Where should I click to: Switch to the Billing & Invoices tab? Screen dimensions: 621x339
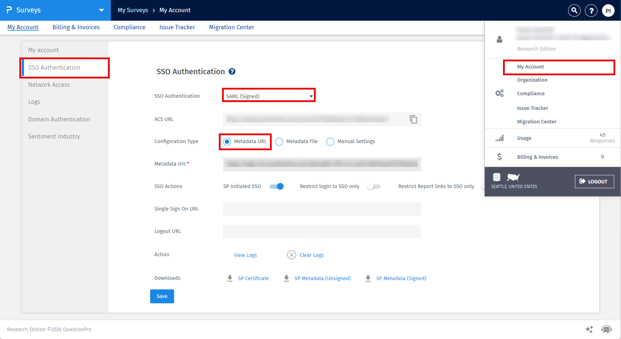point(76,27)
